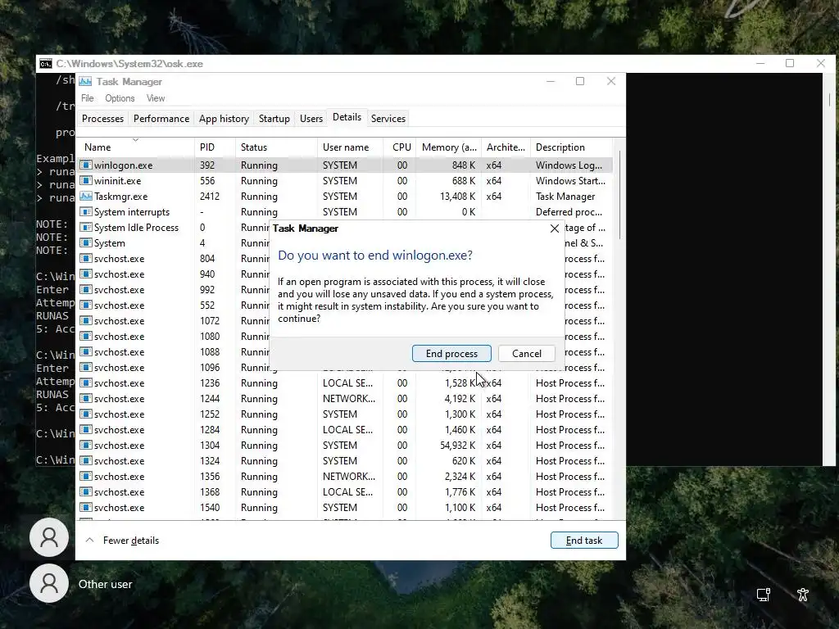Click the Fewer details link
The image size is (839, 629).
point(130,541)
